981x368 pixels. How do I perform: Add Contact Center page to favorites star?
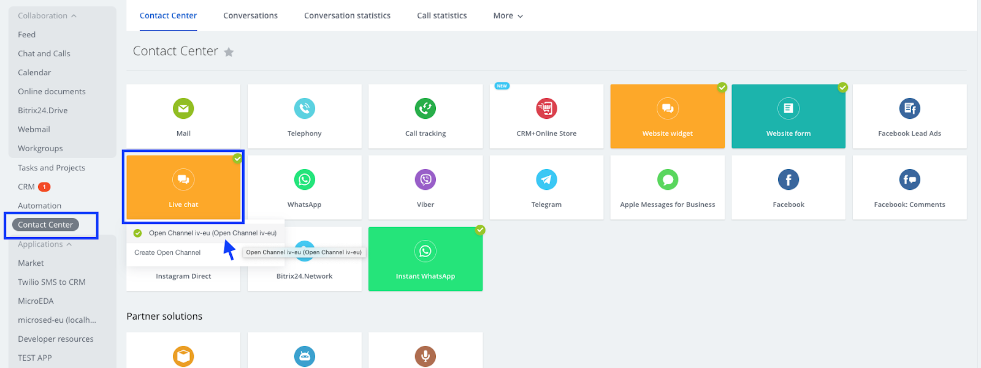pos(229,52)
